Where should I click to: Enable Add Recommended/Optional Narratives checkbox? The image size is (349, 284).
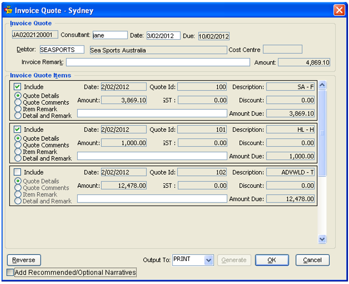pyautogui.click(x=10, y=272)
